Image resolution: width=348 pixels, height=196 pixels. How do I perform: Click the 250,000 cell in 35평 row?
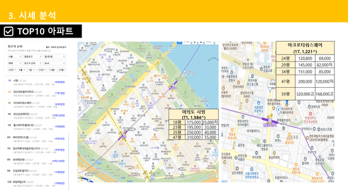pos(194,132)
